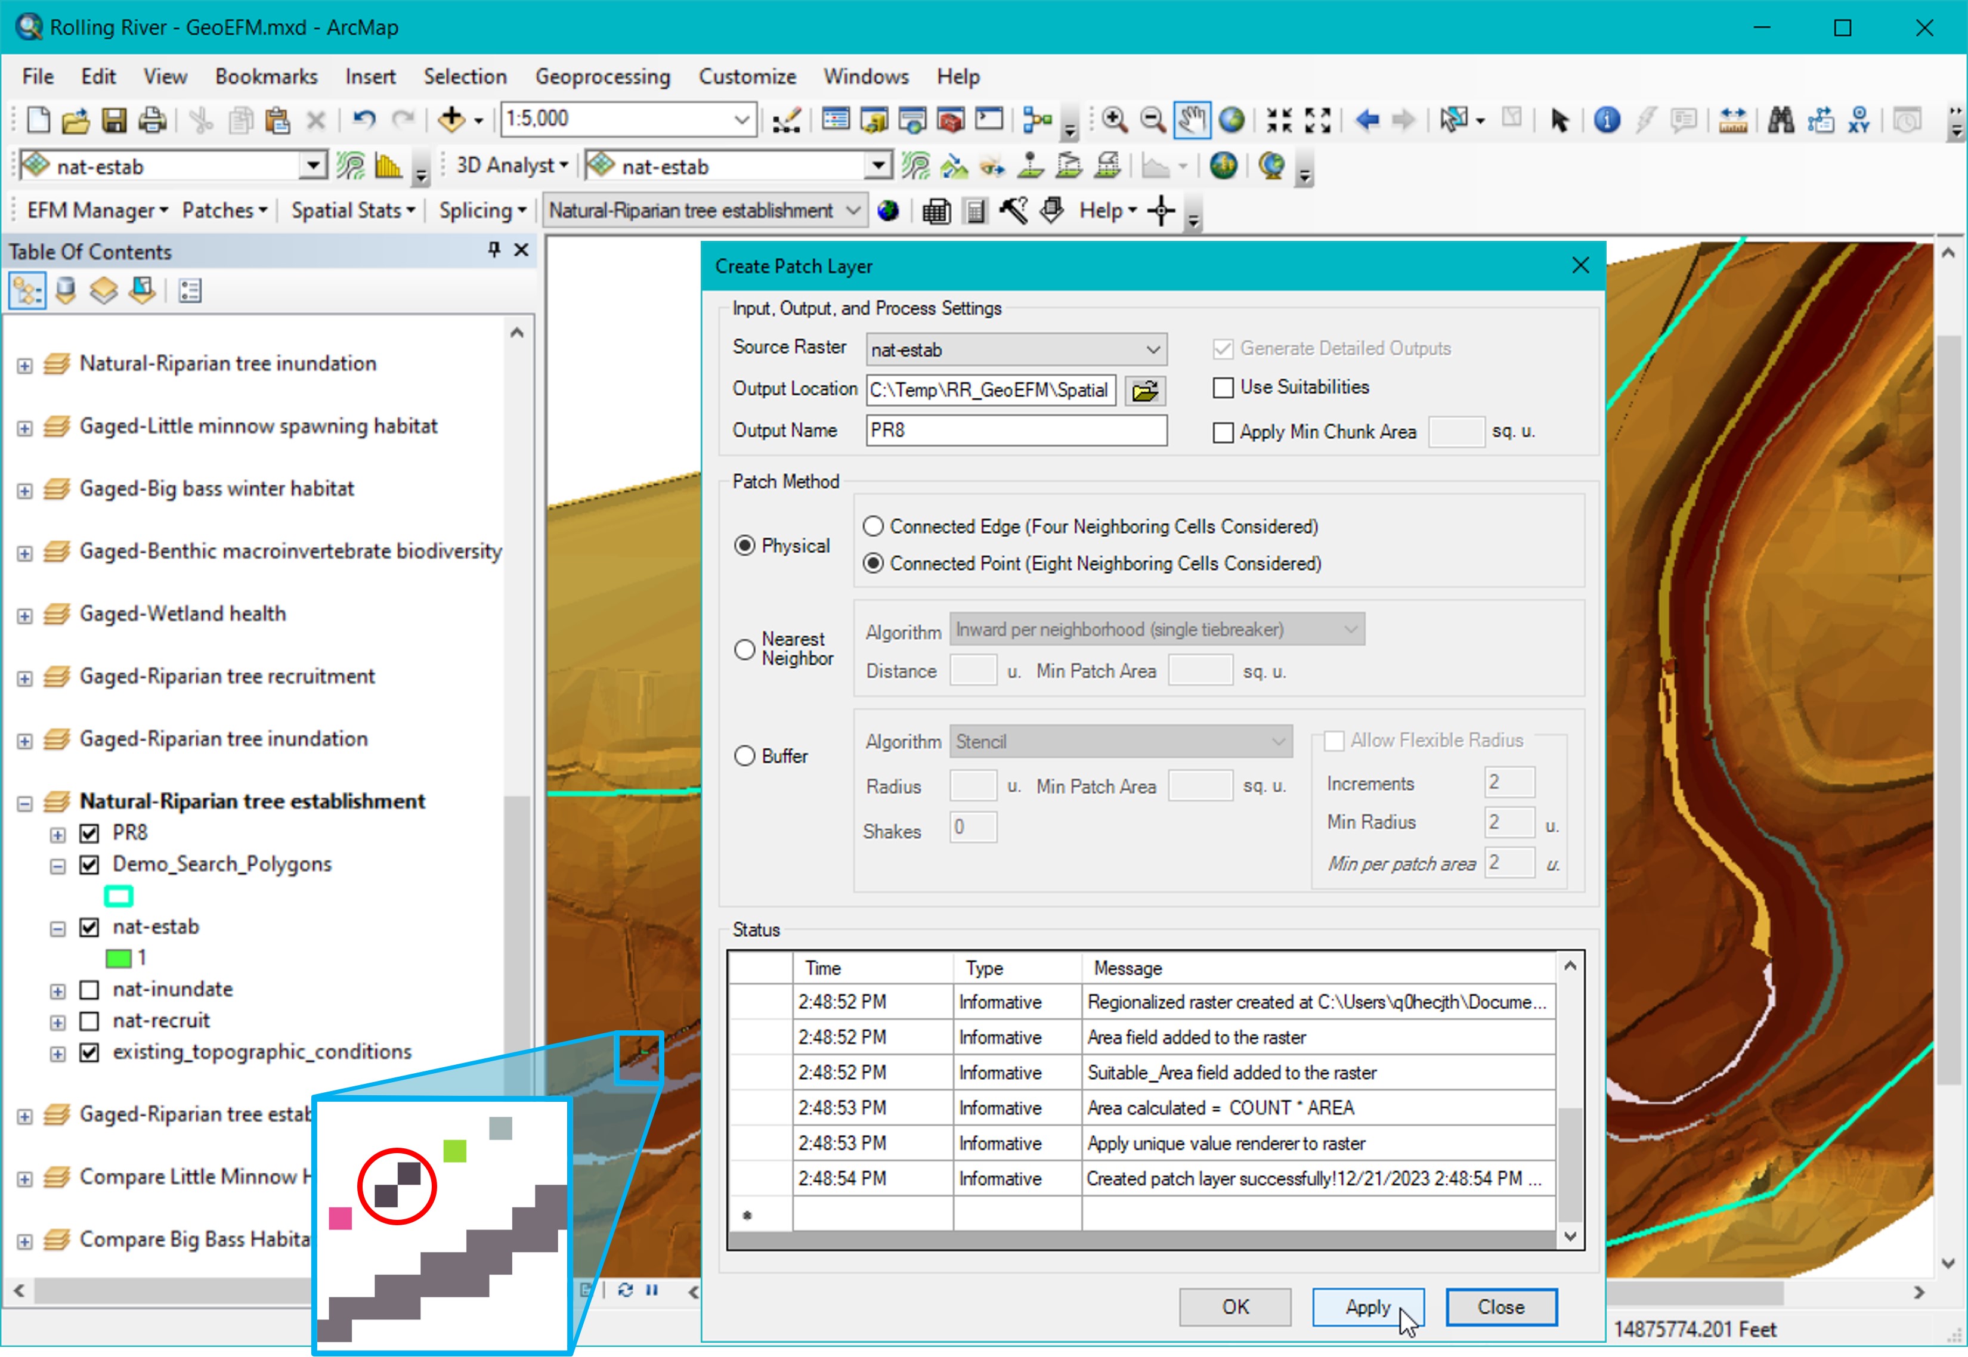Open the Source Raster dropdown
The width and height of the screenshot is (1968, 1357).
[1152, 349]
